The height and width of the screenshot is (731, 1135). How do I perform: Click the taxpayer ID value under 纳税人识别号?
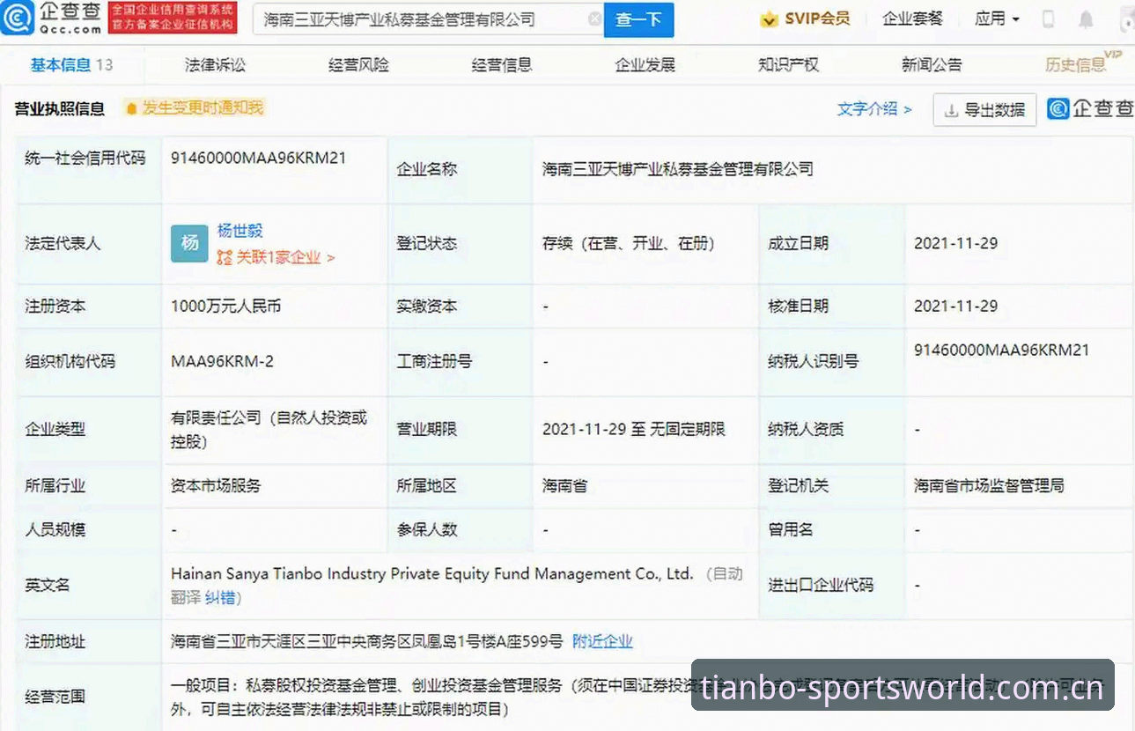coord(1002,350)
